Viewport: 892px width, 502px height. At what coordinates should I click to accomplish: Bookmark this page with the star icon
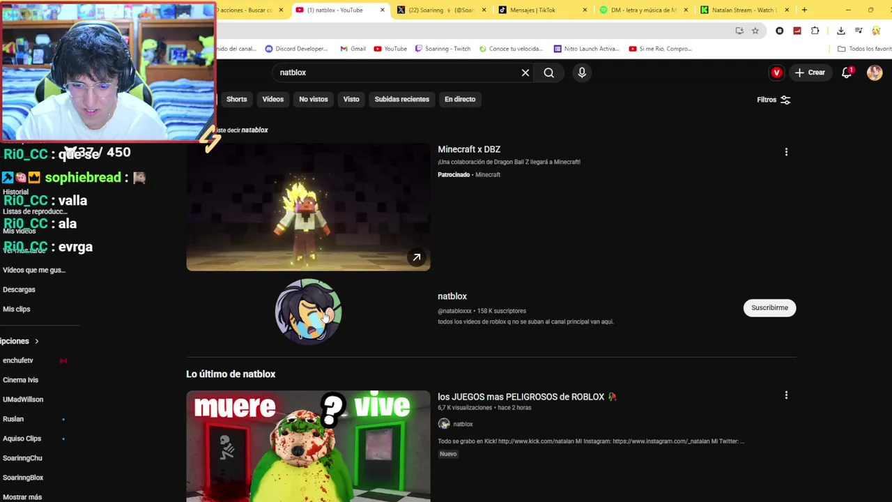tap(755, 31)
